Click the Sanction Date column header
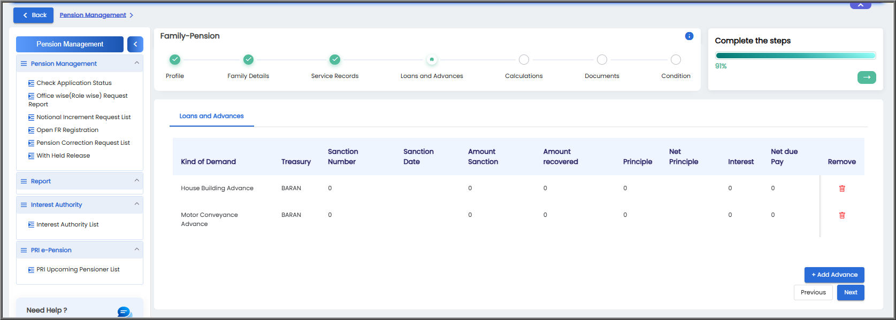 (x=418, y=157)
